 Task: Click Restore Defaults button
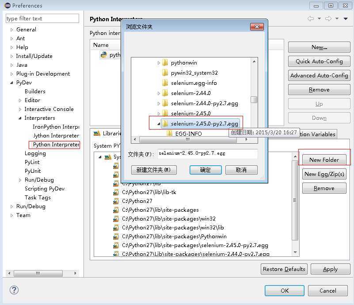click(284, 269)
